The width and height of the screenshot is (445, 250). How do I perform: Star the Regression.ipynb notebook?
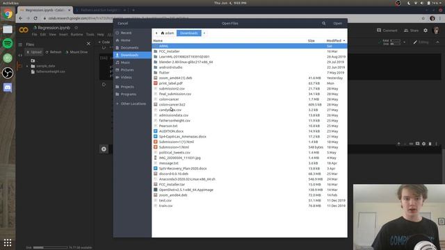click(76, 28)
